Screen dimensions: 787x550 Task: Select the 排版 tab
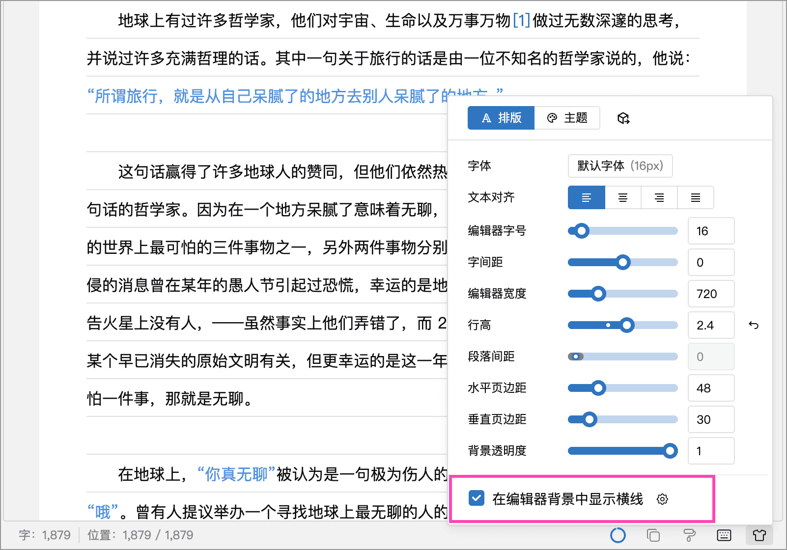pyautogui.click(x=501, y=118)
